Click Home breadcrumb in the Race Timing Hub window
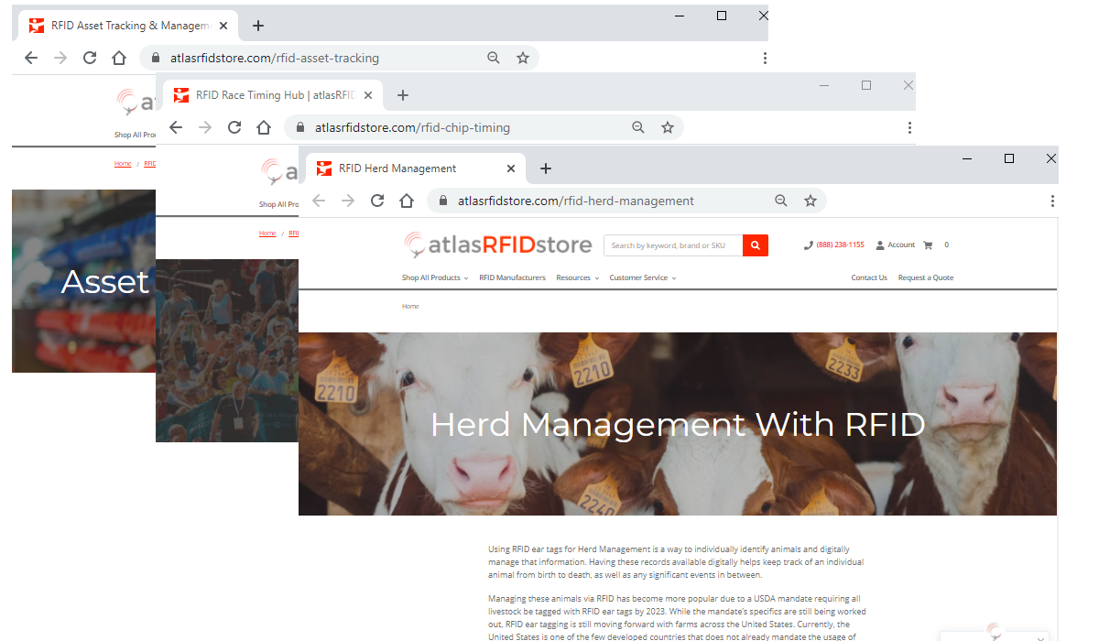The width and height of the screenshot is (1099, 641). pyautogui.click(x=267, y=234)
